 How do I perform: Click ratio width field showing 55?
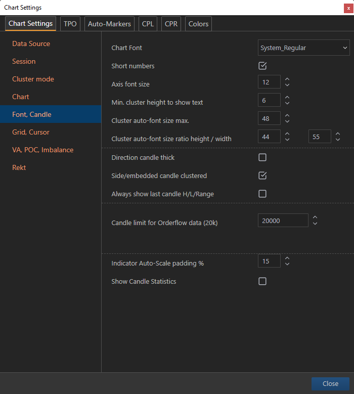(x=320, y=137)
